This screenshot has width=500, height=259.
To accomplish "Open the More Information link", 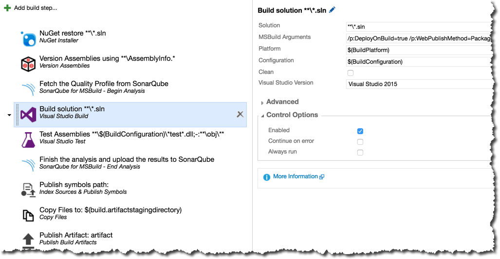I will click(296, 176).
